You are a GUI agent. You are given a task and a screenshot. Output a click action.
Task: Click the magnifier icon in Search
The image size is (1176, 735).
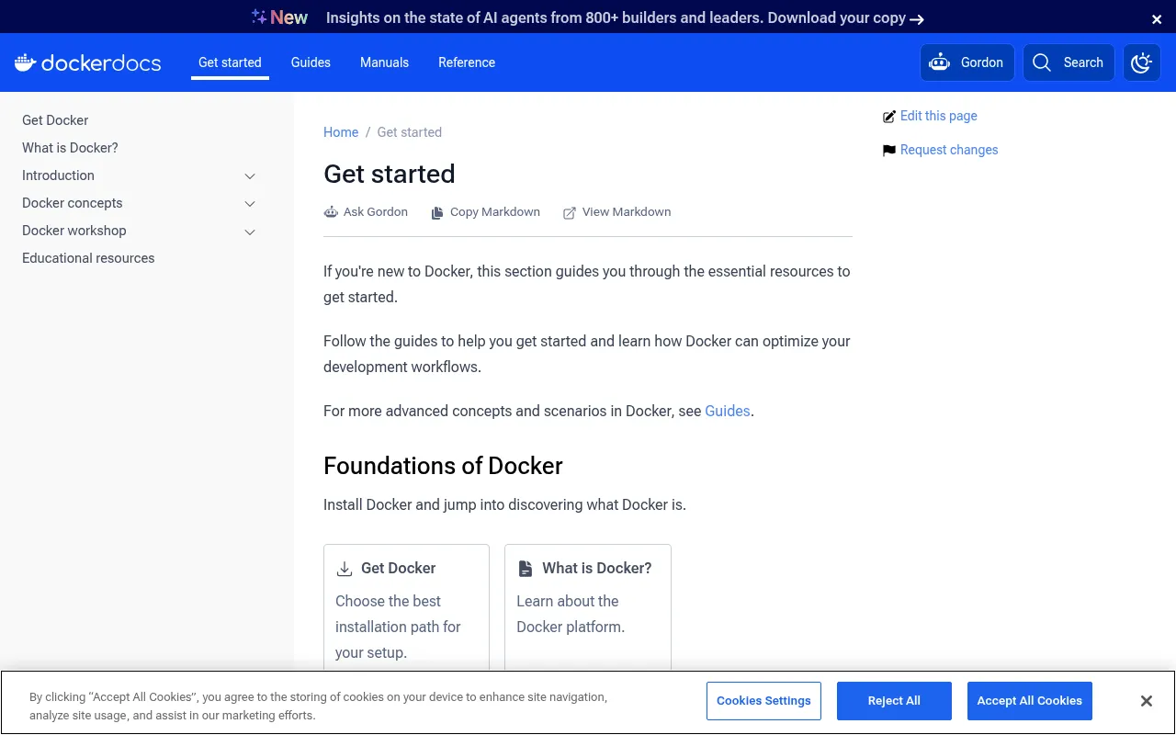point(1042,62)
